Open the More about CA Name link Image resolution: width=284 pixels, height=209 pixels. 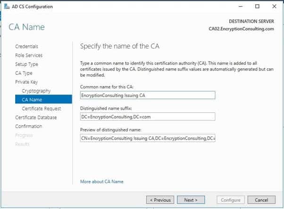102,181
